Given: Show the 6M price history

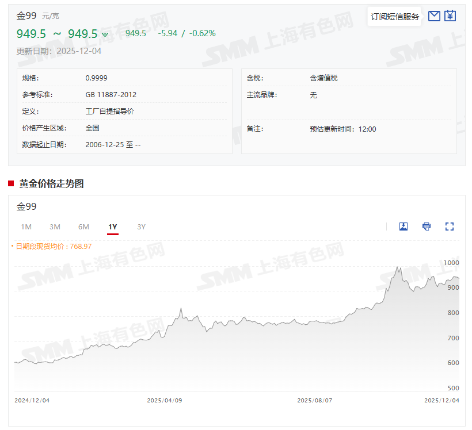Looking at the screenshot, I should (83, 226).
